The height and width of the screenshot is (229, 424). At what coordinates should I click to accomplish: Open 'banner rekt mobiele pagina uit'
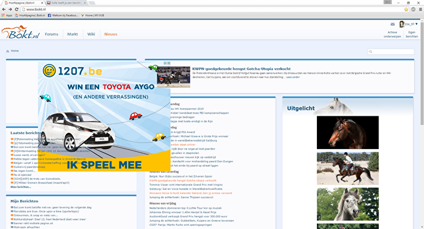33,223
